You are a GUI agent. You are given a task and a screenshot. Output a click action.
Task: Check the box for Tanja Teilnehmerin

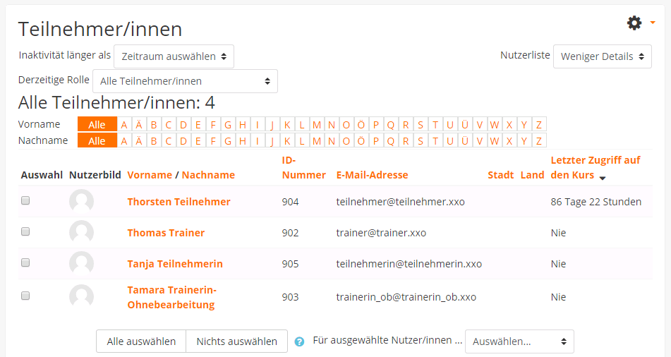coord(25,262)
